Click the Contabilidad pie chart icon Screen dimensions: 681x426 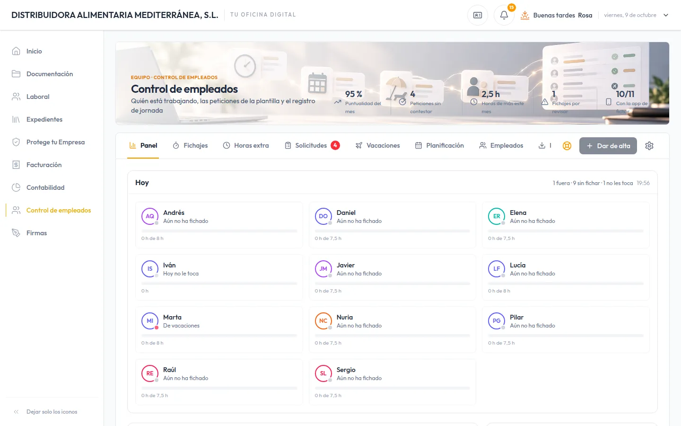point(16,187)
